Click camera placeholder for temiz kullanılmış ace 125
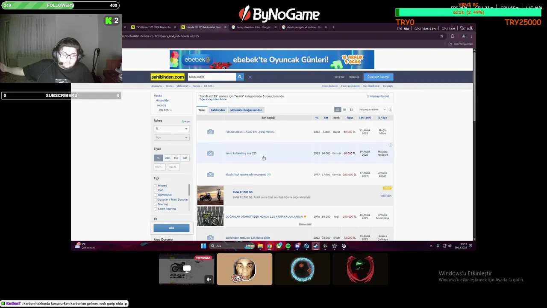547x308 pixels. 210,153
